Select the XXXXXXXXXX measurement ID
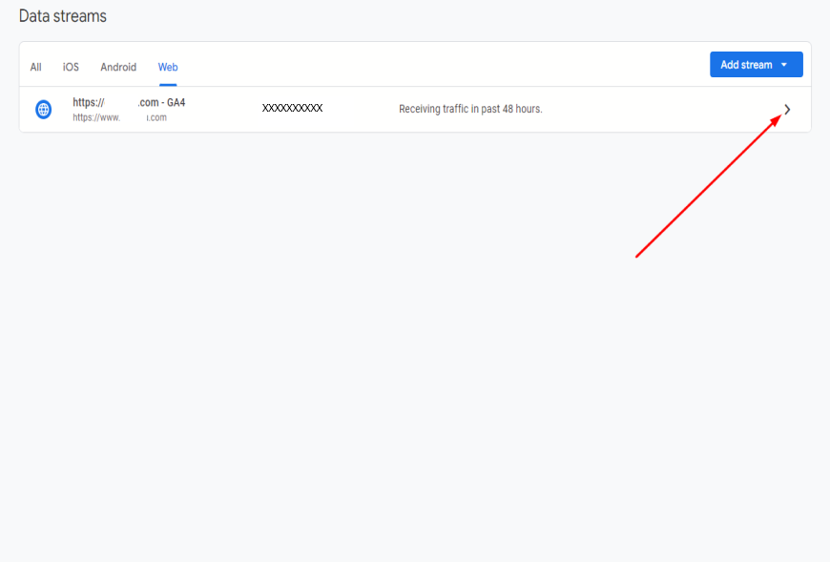 (x=292, y=109)
